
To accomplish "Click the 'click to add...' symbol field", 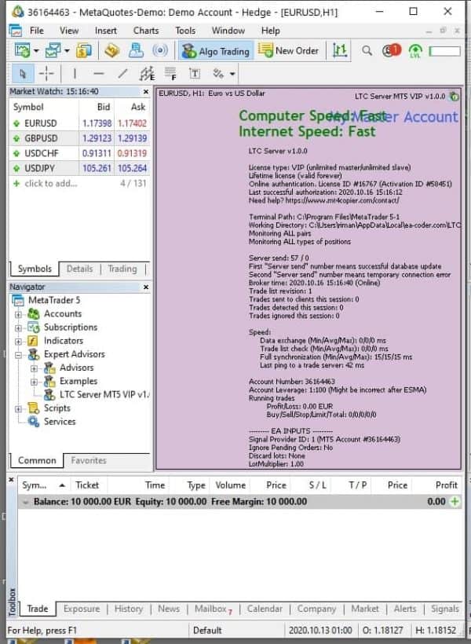I will [51, 184].
